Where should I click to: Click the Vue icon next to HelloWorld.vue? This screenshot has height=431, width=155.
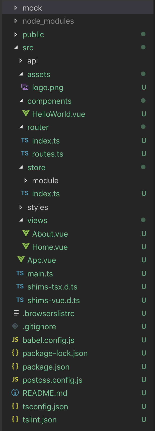26,114
